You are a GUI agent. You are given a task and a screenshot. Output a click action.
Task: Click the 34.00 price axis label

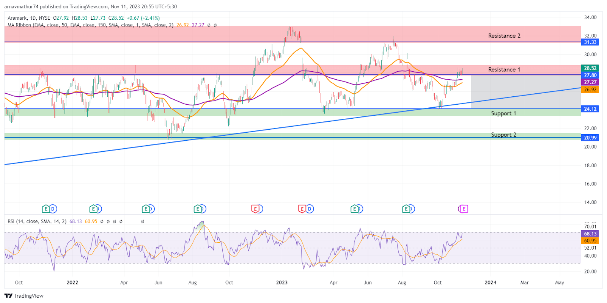(590, 17)
